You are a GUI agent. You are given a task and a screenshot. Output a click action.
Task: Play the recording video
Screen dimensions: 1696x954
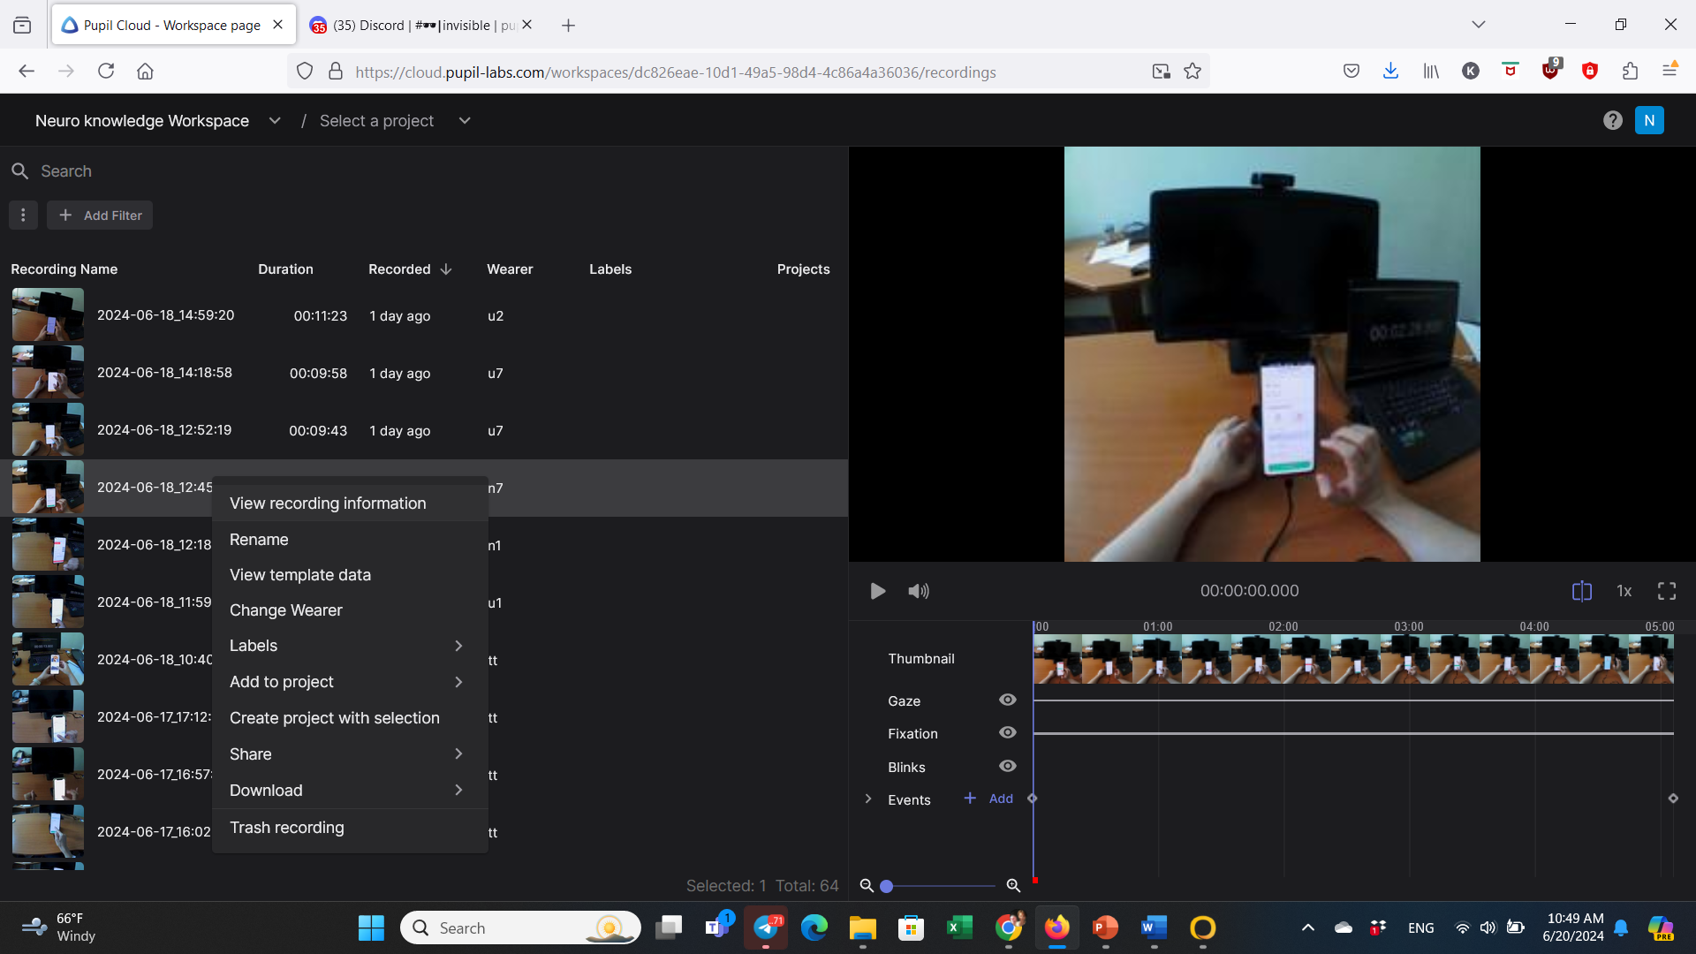point(877,591)
